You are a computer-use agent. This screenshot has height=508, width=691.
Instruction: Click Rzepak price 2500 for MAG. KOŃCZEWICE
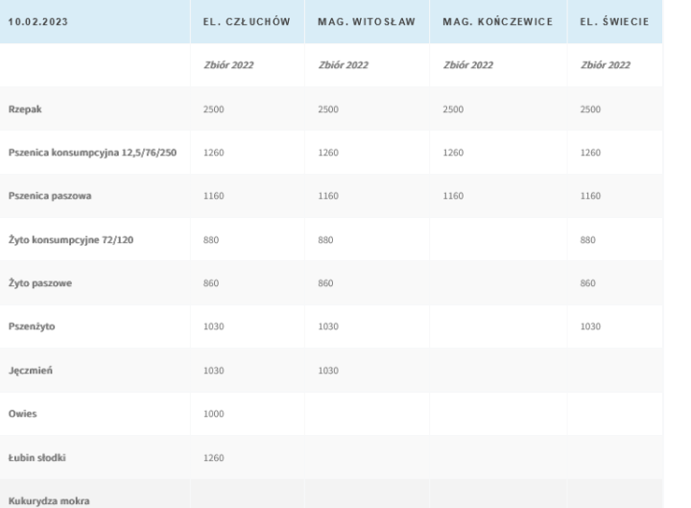(453, 109)
